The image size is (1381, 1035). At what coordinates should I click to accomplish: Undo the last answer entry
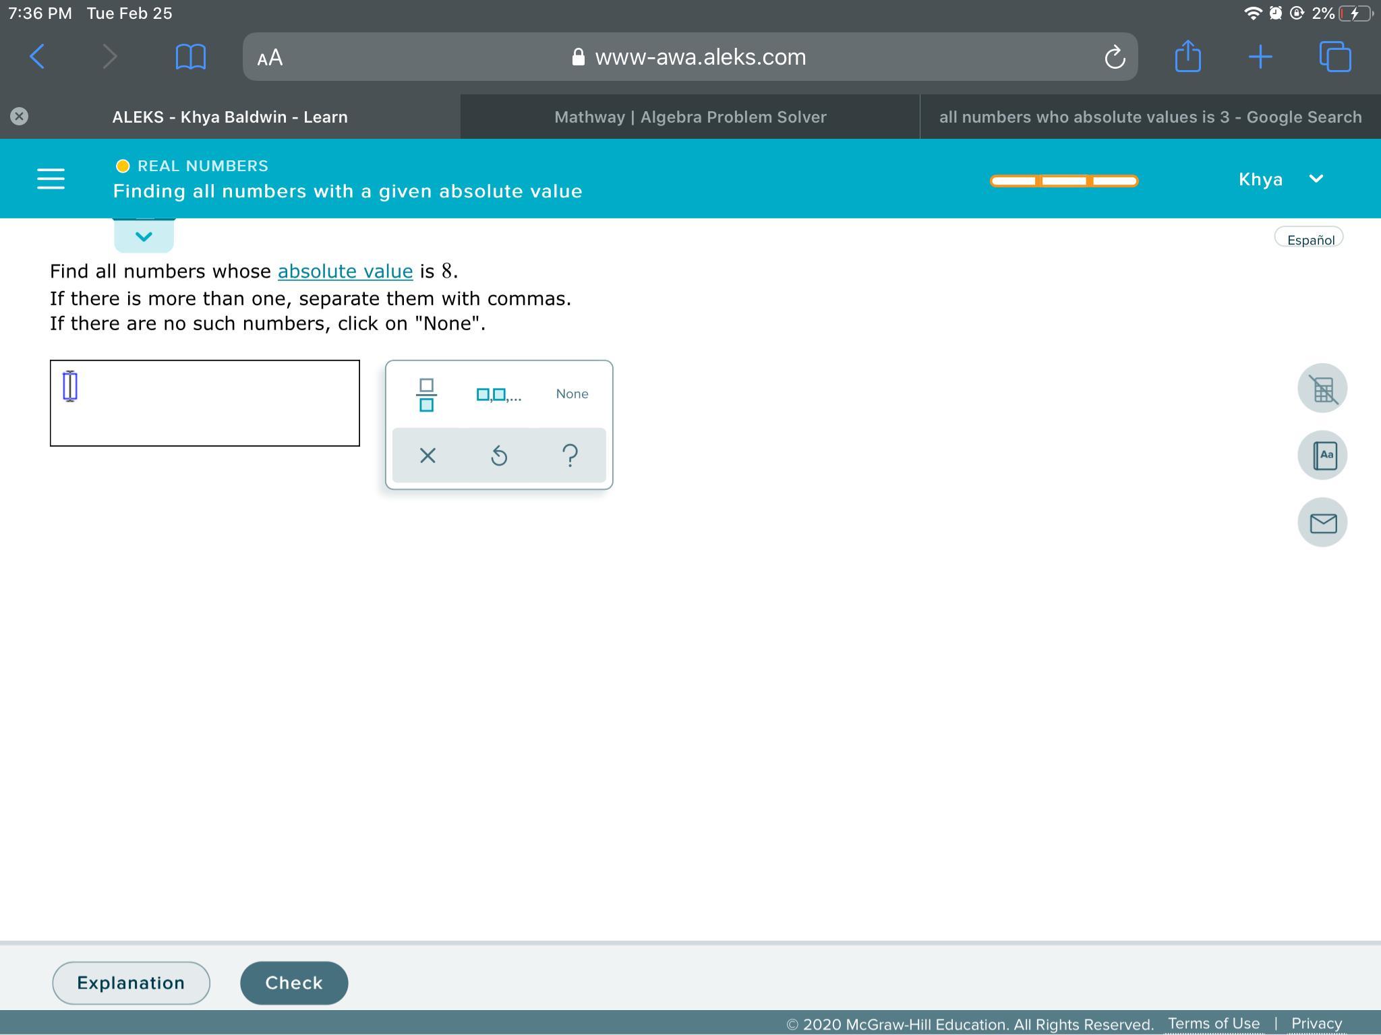pyautogui.click(x=499, y=456)
